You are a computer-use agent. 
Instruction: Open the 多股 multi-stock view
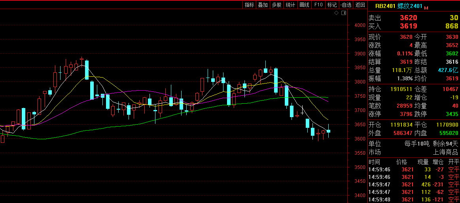[x=276, y=5]
